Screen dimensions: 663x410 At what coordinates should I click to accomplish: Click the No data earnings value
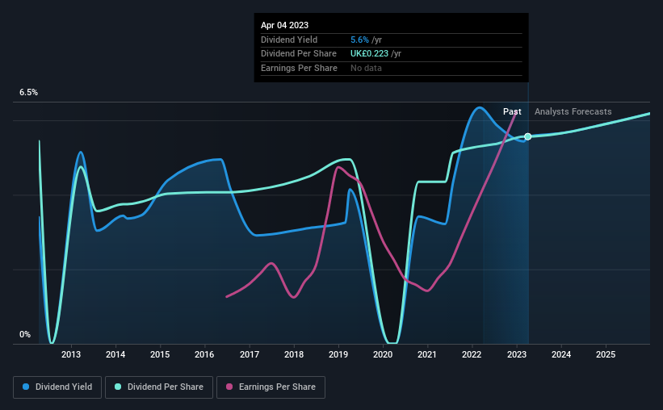pyautogui.click(x=366, y=68)
